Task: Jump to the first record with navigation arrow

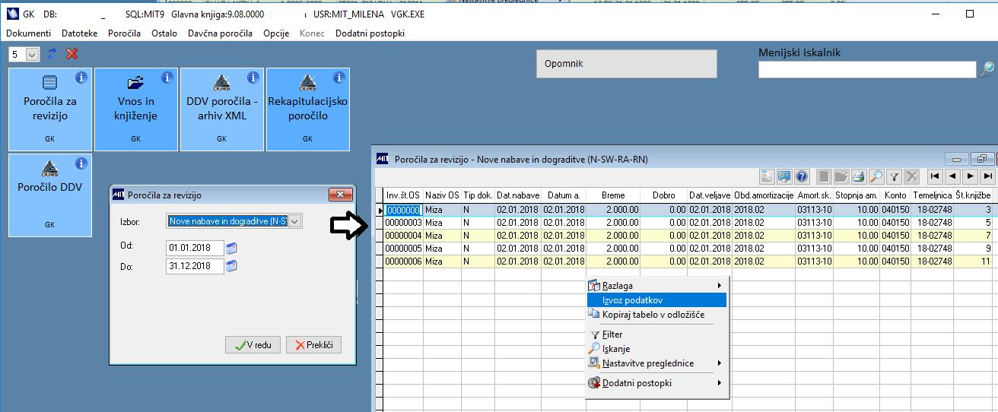Action: [x=934, y=176]
